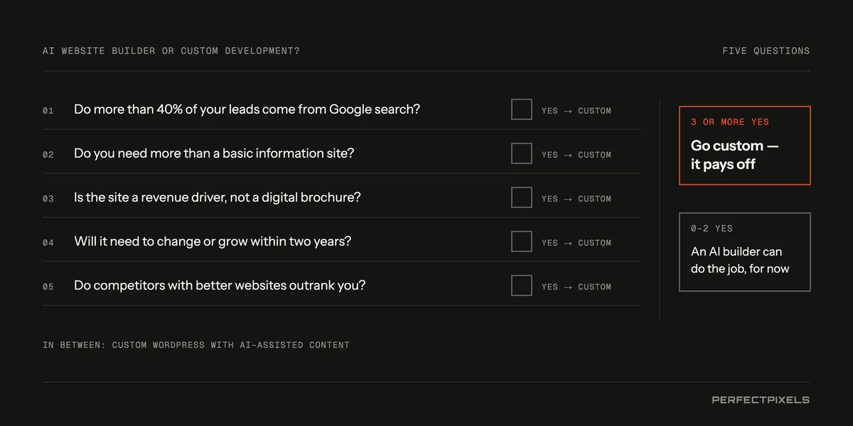Click 'YES → CUSTOM' label in question 03 row
This screenshot has width=853, height=426.
(576, 199)
